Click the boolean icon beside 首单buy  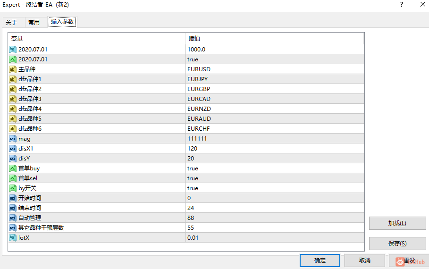click(x=13, y=168)
